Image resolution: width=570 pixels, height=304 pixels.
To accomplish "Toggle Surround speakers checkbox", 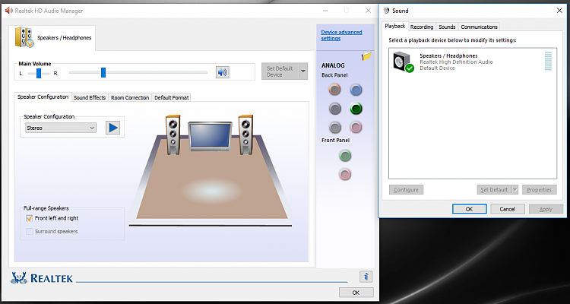I will tap(29, 231).
